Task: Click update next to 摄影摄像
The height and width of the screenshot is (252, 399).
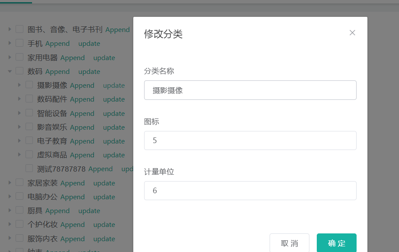Action: (x=114, y=86)
